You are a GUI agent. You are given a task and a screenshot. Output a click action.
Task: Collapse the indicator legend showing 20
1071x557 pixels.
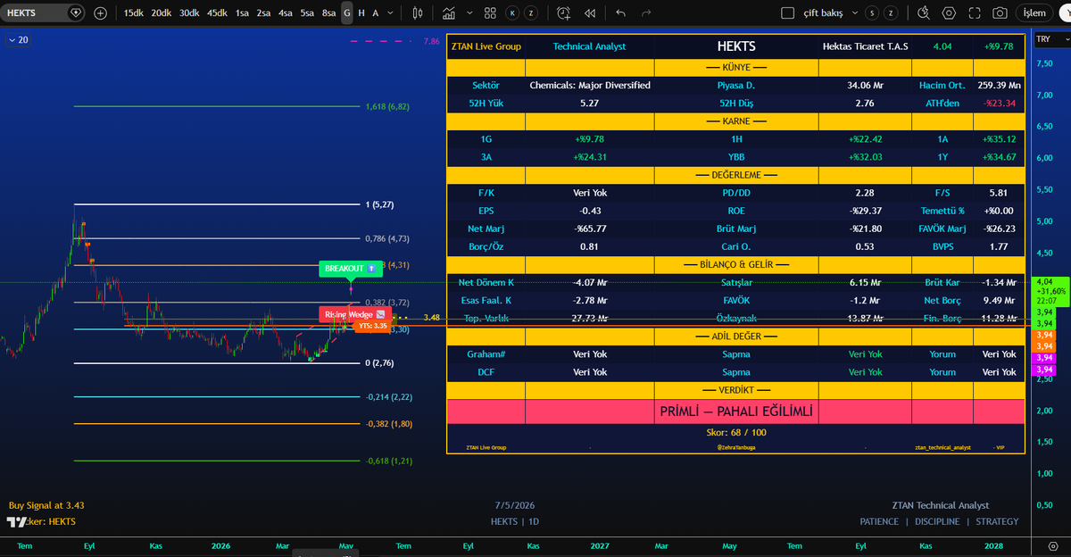(x=18, y=40)
